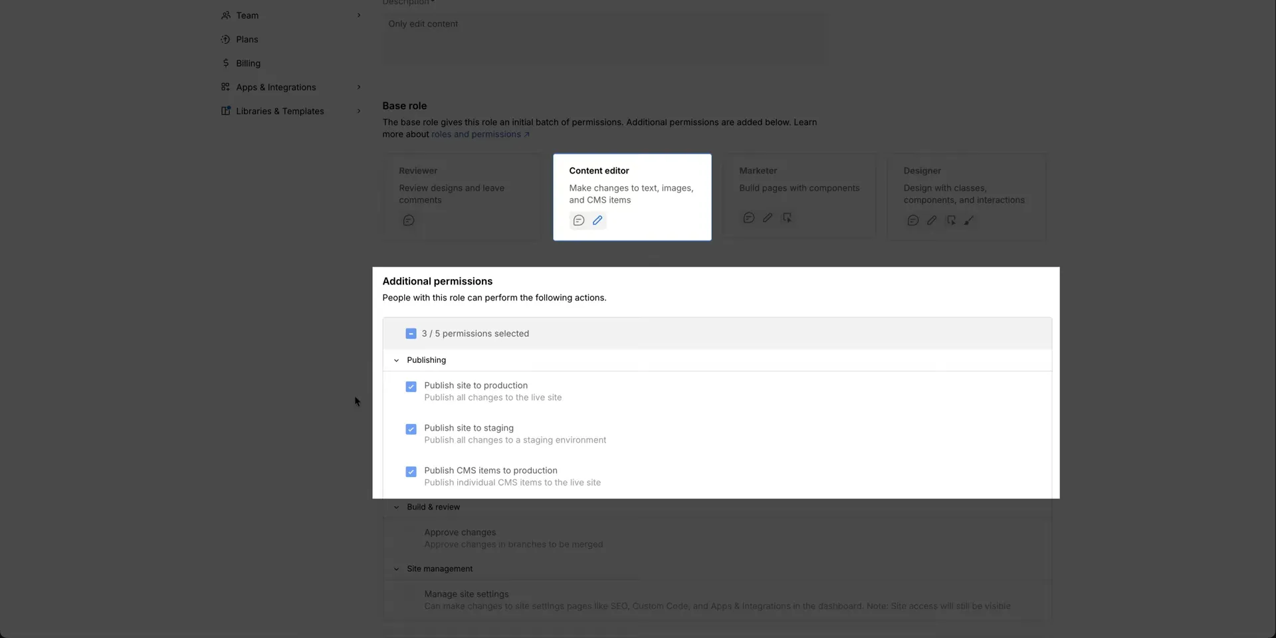Collapse the Build & review group

(x=397, y=507)
